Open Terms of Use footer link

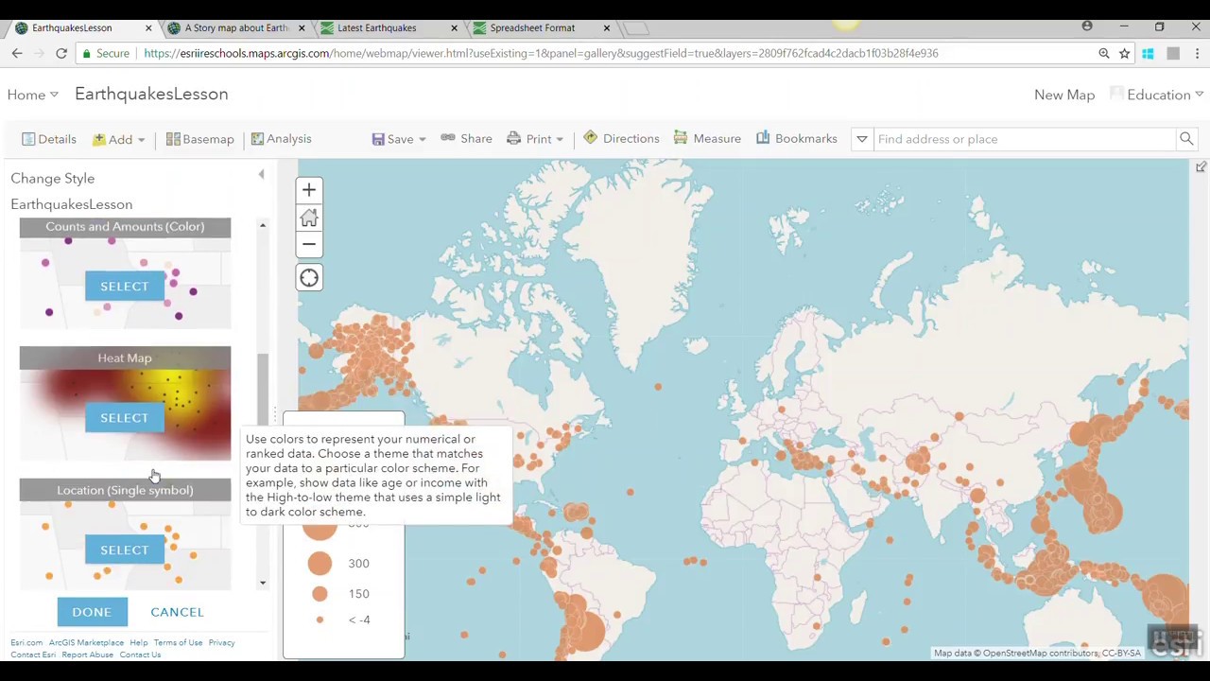pos(178,643)
